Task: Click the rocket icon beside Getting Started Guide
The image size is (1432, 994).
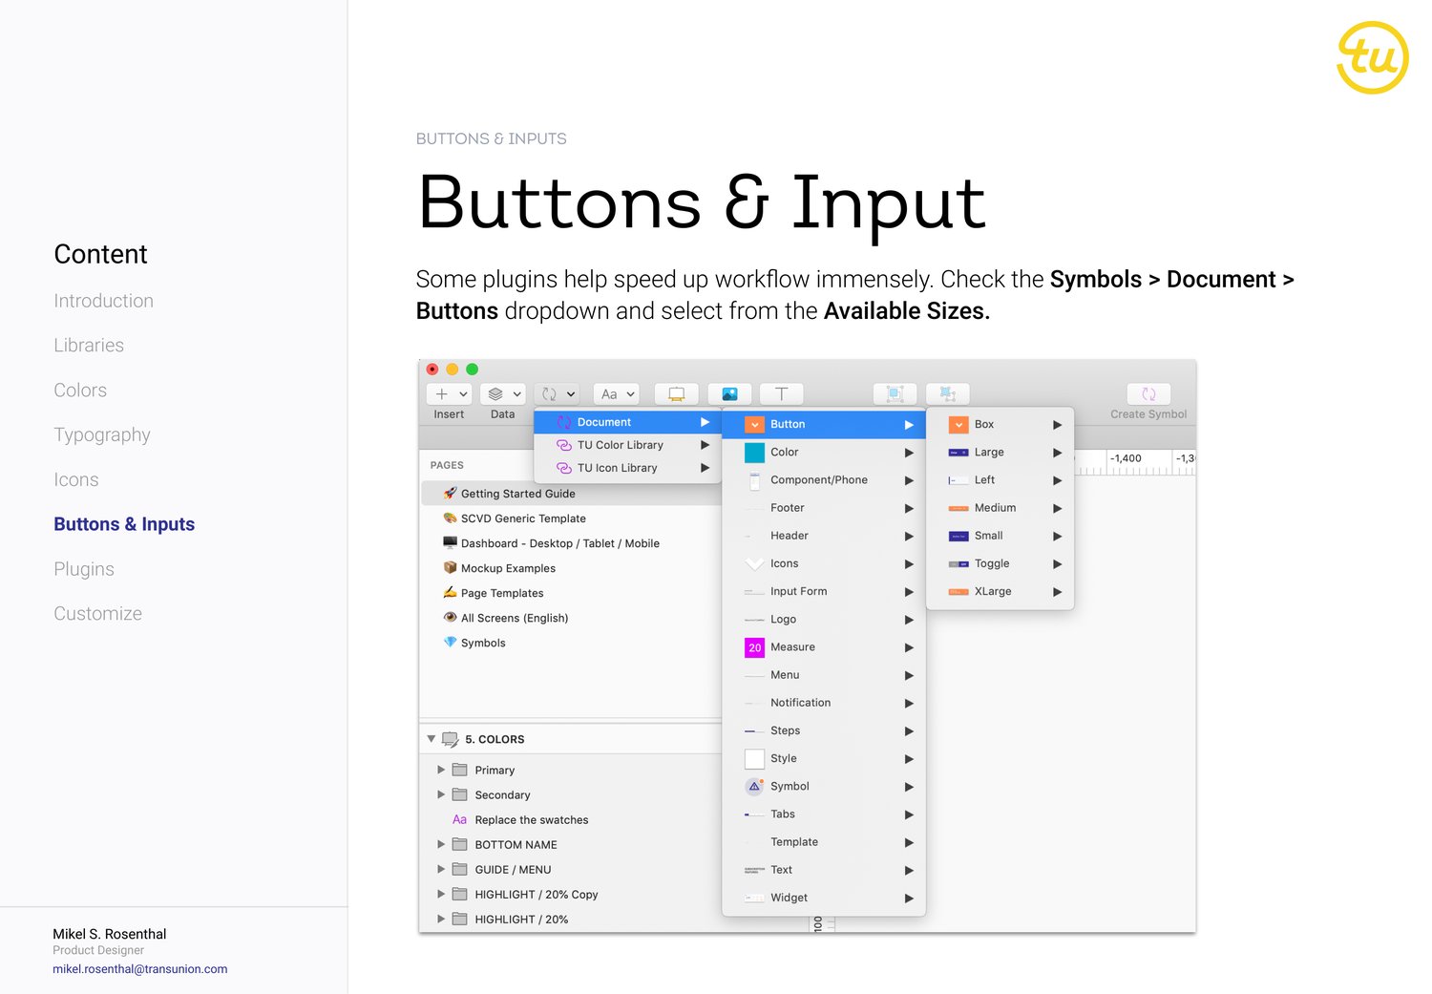Action: [450, 493]
